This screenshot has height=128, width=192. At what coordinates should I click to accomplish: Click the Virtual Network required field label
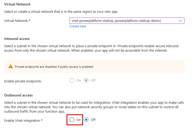coord(16,21)
